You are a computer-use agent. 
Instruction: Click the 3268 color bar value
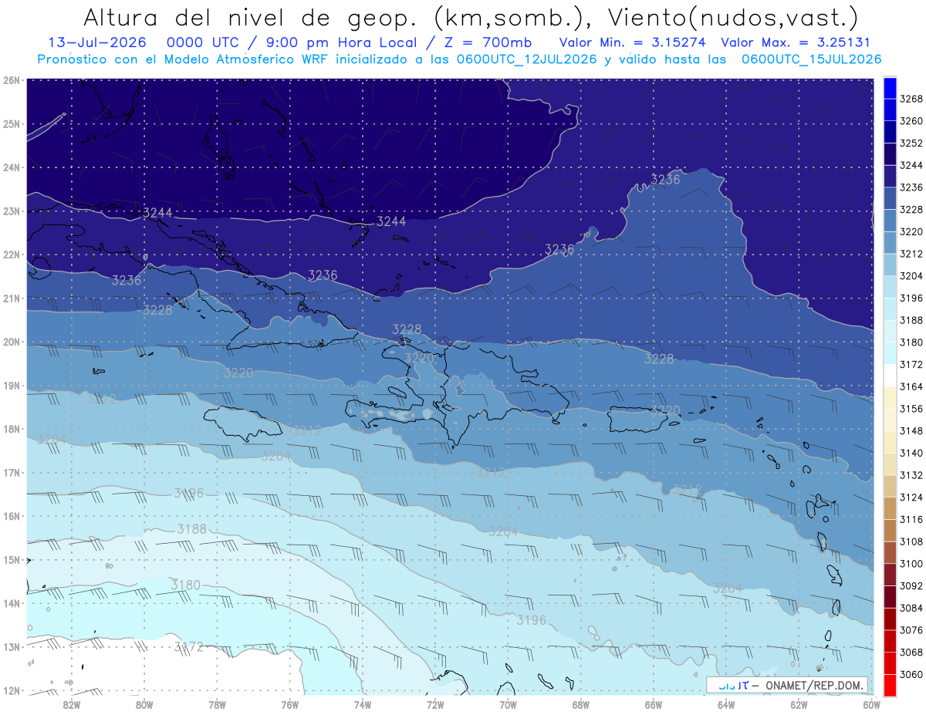coord(911,98)
